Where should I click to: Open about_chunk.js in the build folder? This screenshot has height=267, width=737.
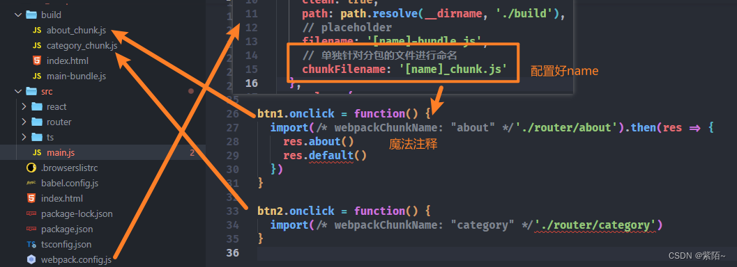[x=76, y=31]
